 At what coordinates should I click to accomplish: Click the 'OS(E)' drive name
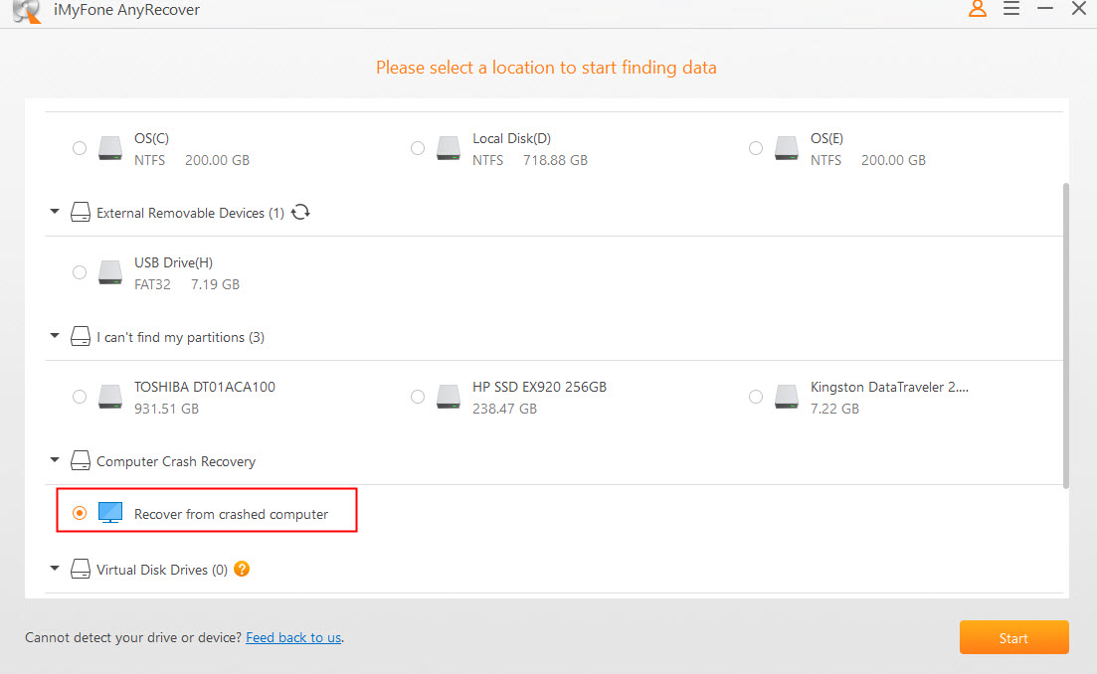826,138
